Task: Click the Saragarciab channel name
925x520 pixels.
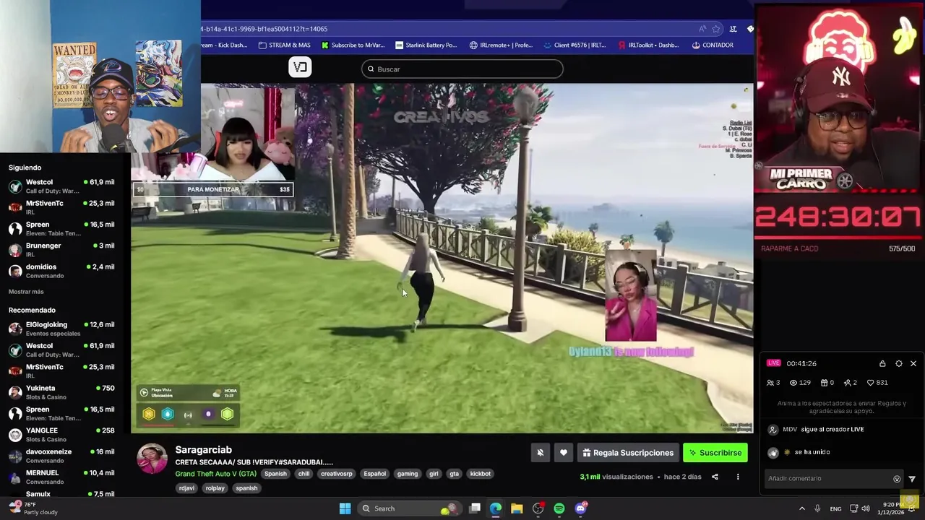Action: (x=203, y=450)
